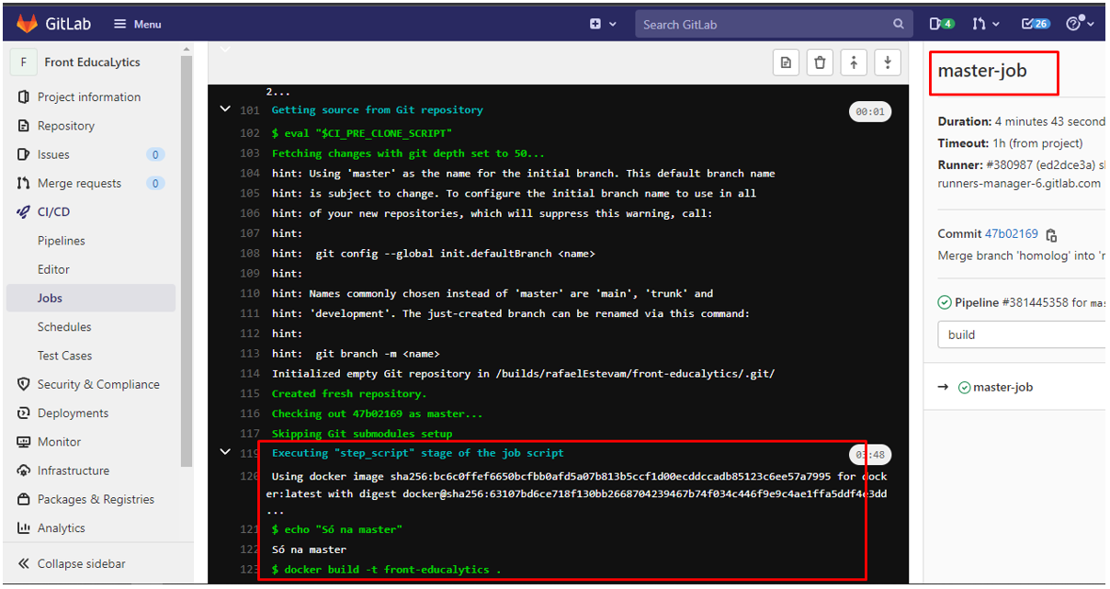Screen dimensions: 1110x589
Task: Click the docker build -t front-educalytics line
Action: tap(387, 570)
